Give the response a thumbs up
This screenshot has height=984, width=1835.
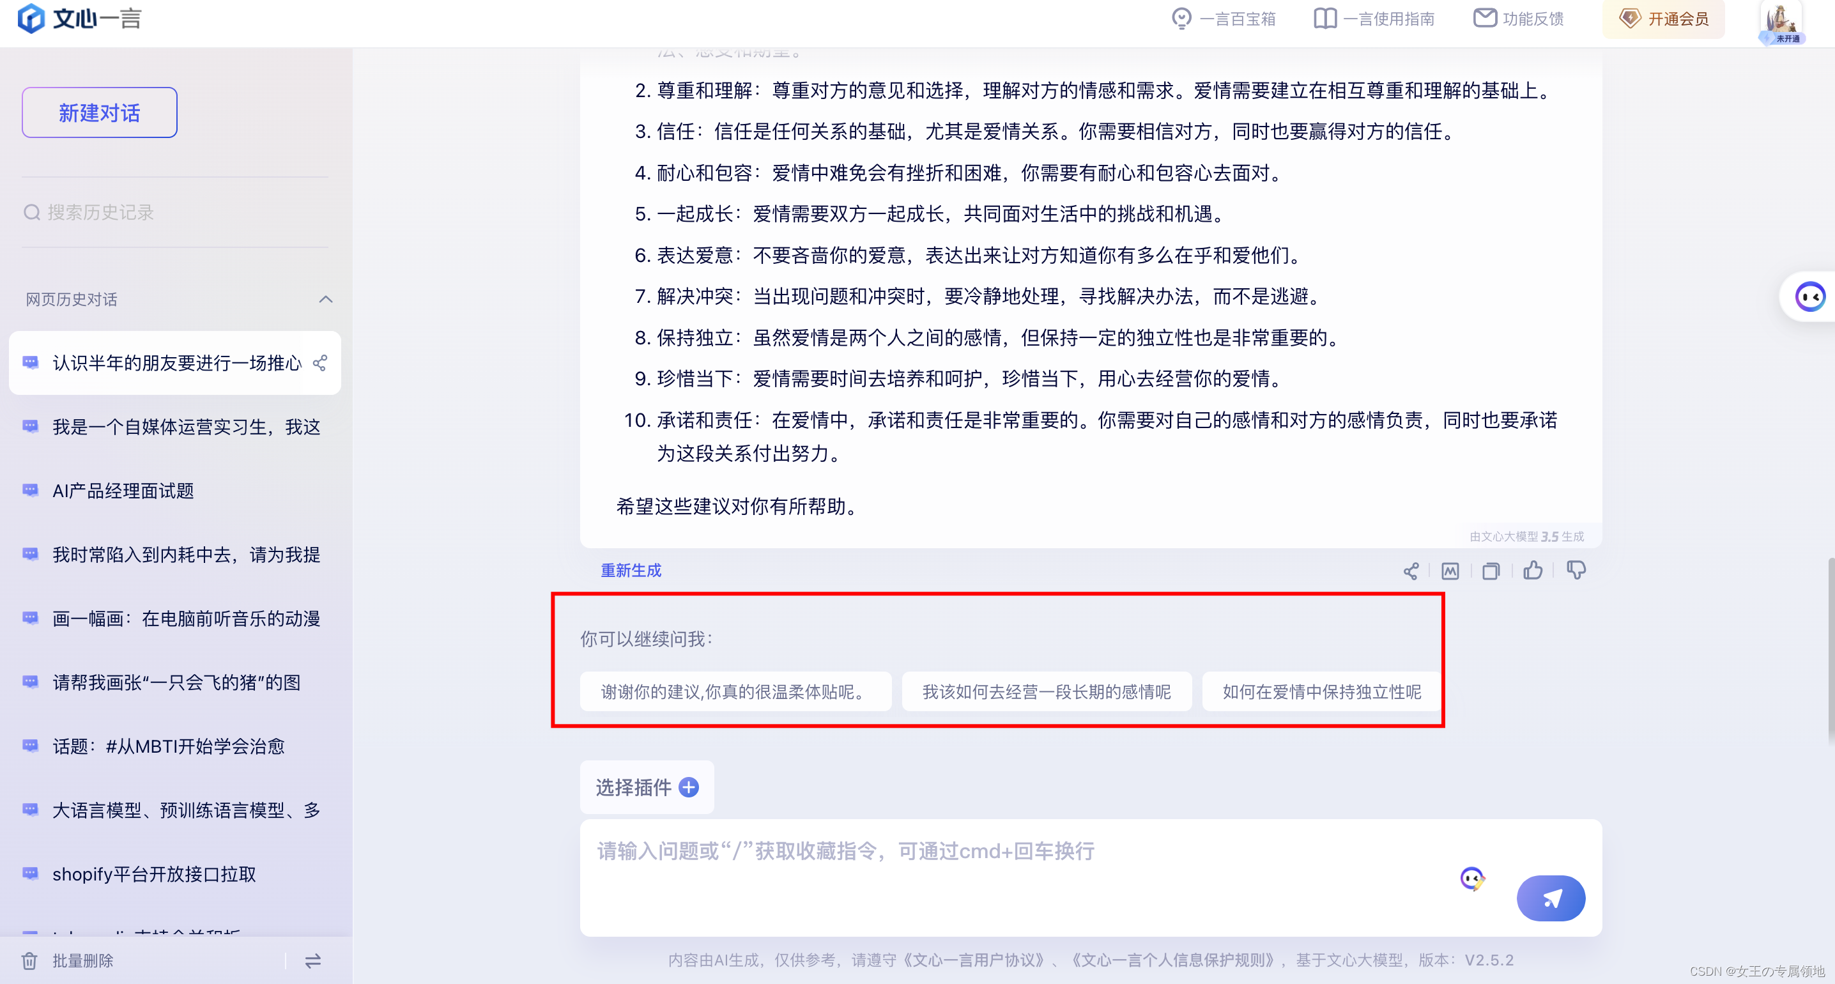click(x=1532, y=570)
